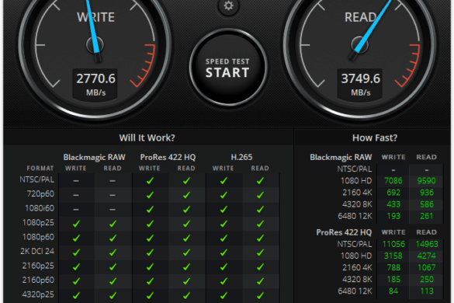Click the 14963 read value

click(x=427, y=244)
